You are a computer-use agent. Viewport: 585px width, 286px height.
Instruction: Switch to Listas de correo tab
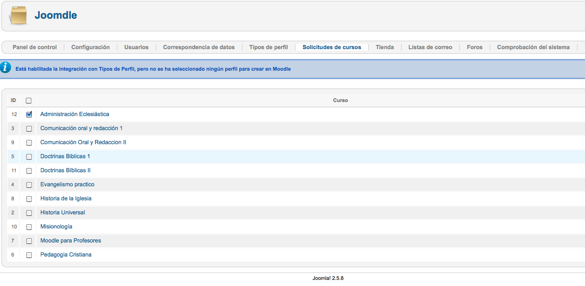click(x=430, y=47)
